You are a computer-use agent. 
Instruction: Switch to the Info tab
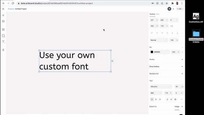158,14
